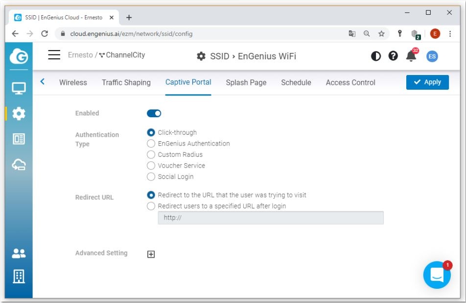Toggle the dark mode contrast icon
Image resolution: width=466 pixels, height=303 pixels.
[376, 56]
